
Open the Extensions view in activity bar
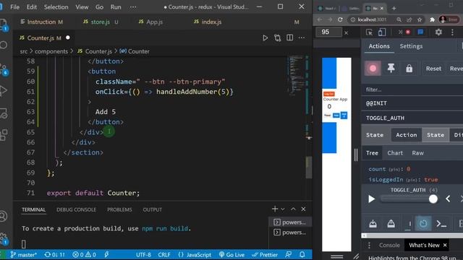(4, 135)
